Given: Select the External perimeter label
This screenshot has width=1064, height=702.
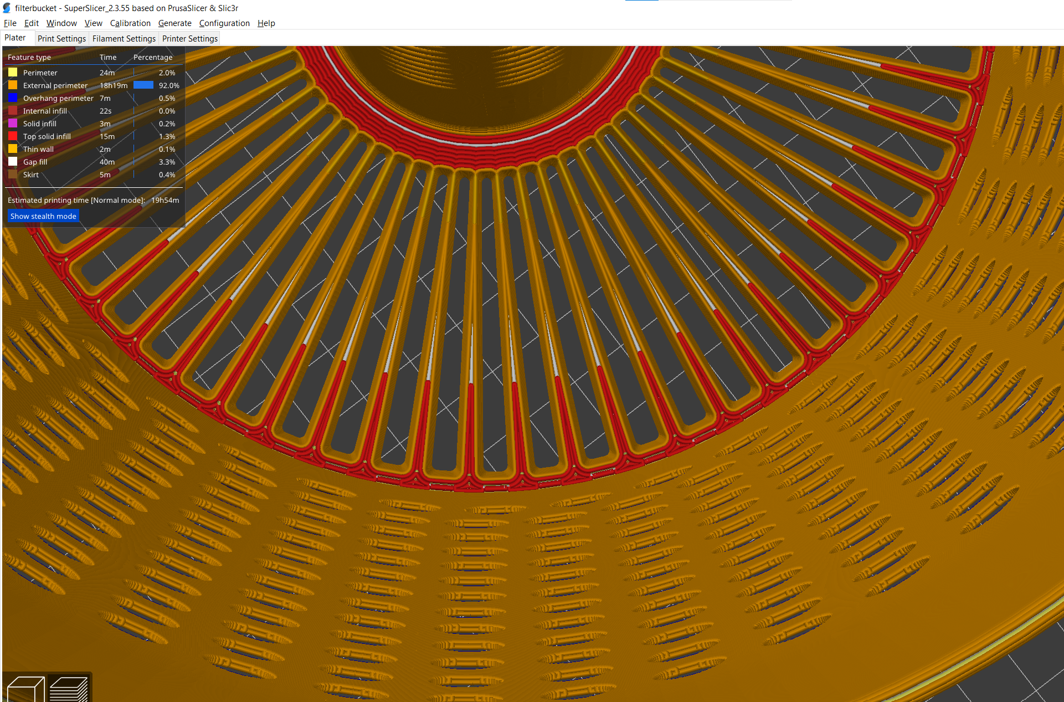Looking at the screenshot, I should pyautogui.click(x=55, y=85).
